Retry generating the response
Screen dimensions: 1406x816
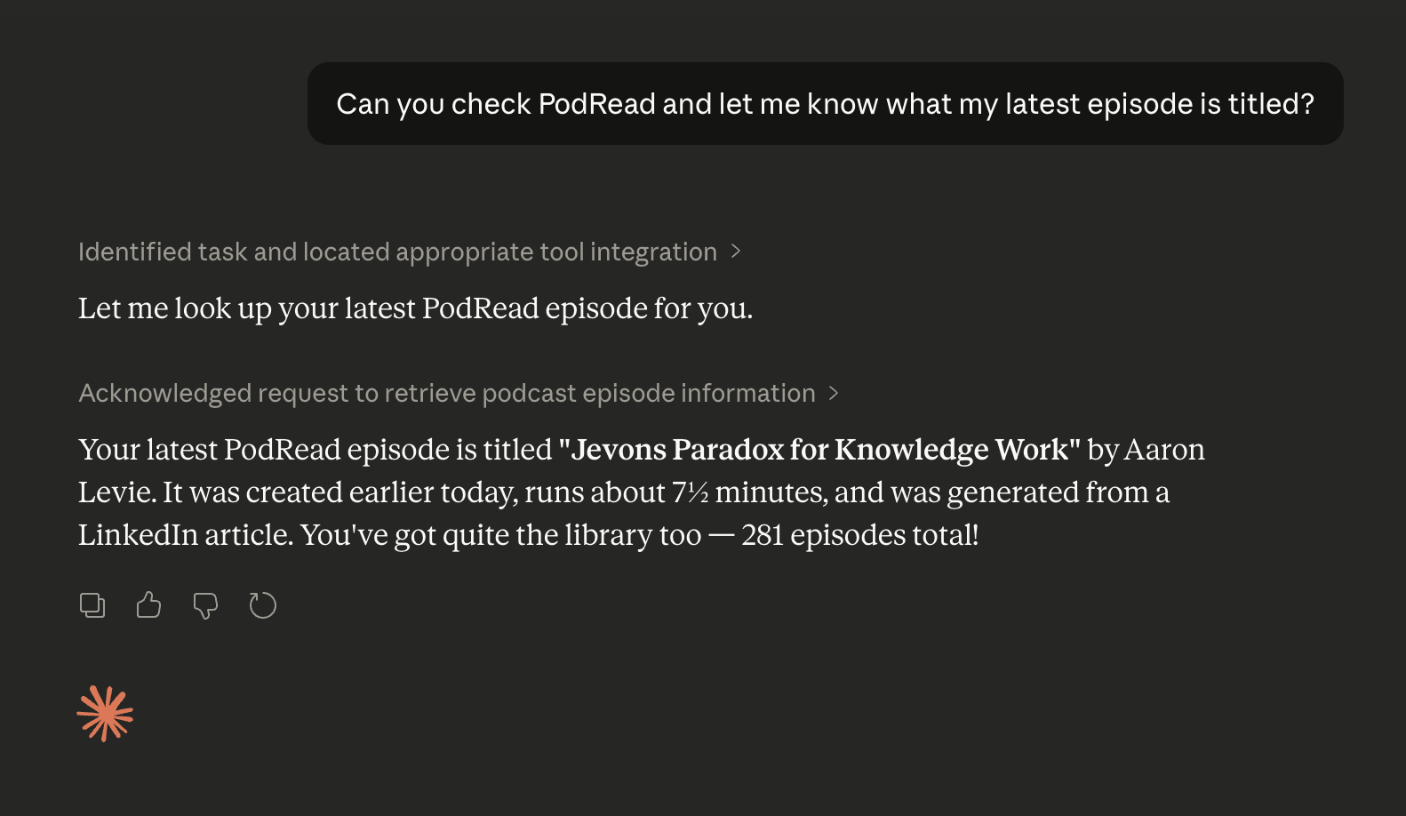(263, 605)
